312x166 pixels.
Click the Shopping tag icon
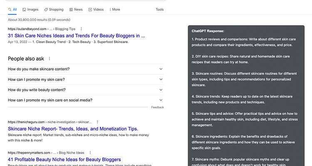[46, 10]
